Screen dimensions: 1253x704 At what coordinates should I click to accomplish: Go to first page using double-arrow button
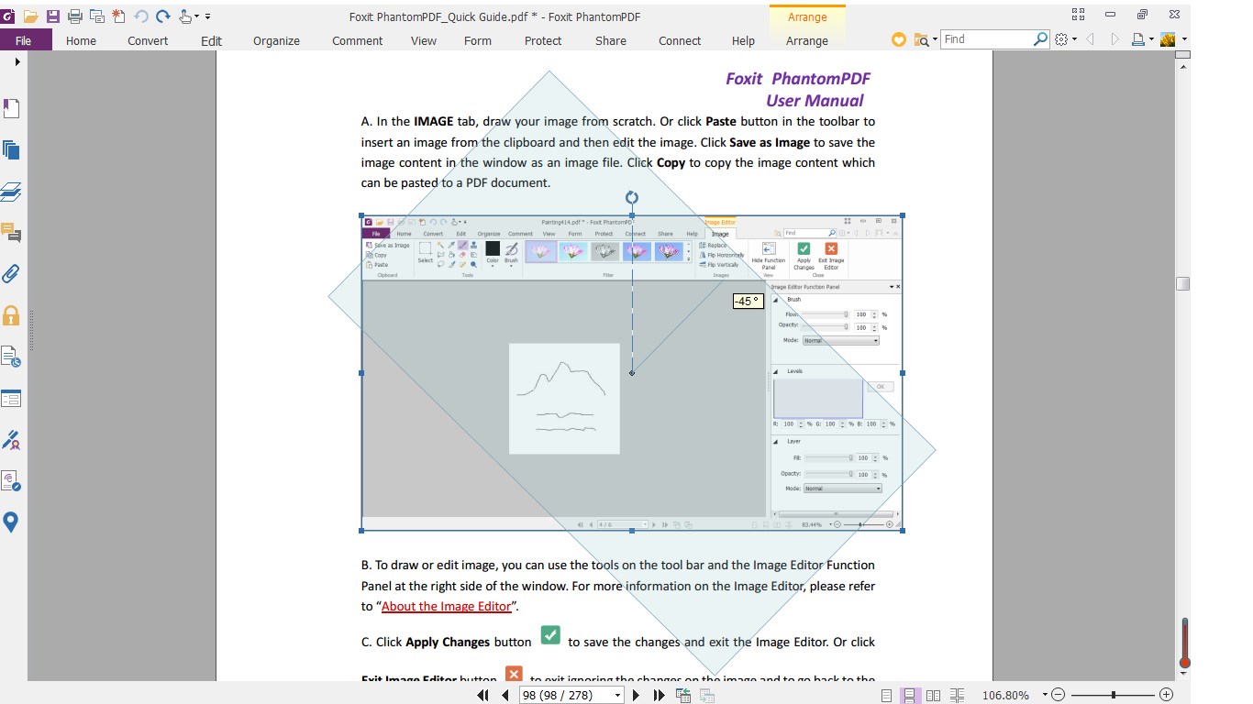coord(483,695)
